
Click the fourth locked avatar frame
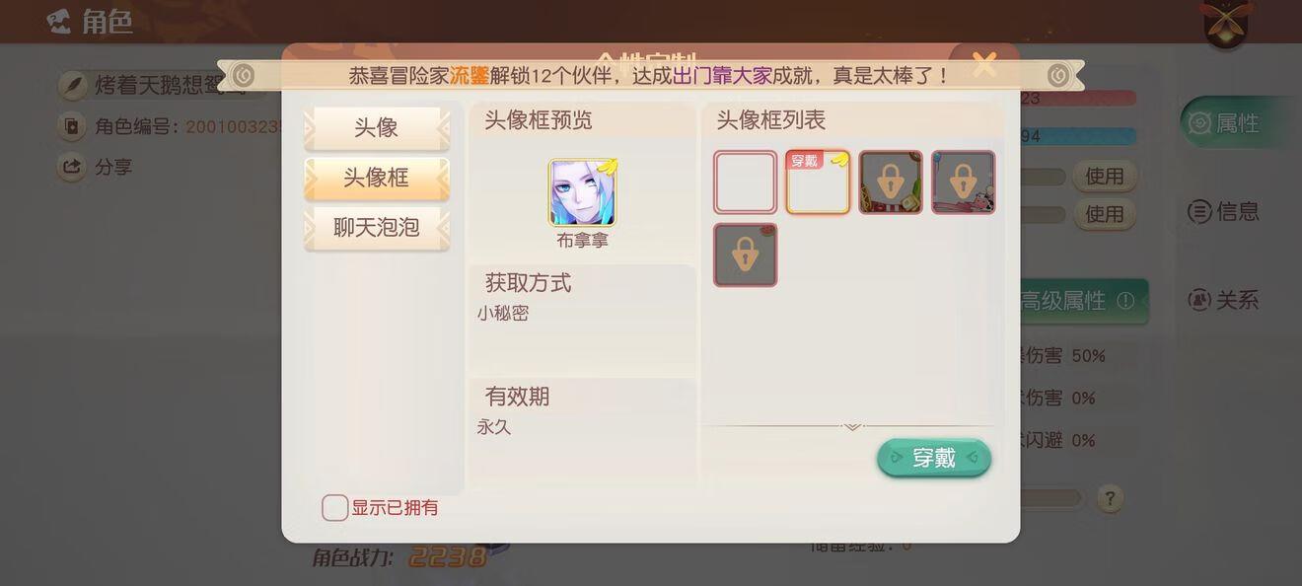(964, 183)
